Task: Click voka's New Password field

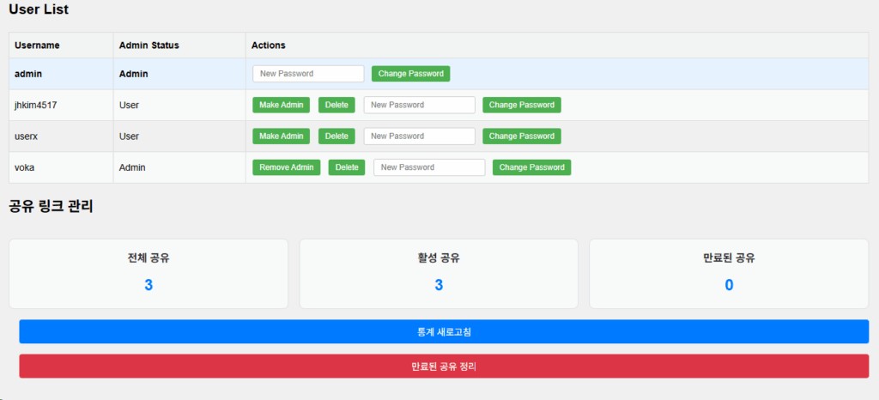Action: [x=429, y=167]
